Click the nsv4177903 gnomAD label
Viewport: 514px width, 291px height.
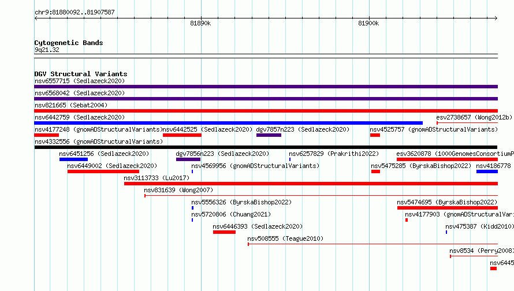point(459,214)
